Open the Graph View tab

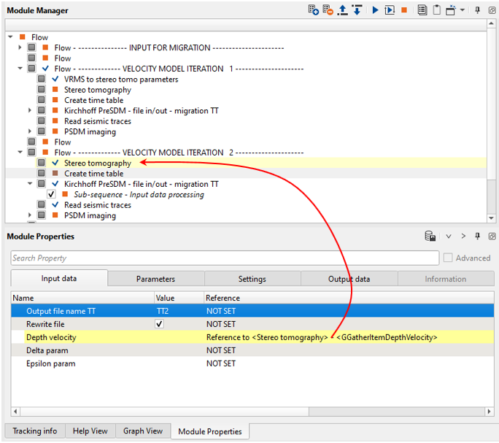tap(143, 431)
